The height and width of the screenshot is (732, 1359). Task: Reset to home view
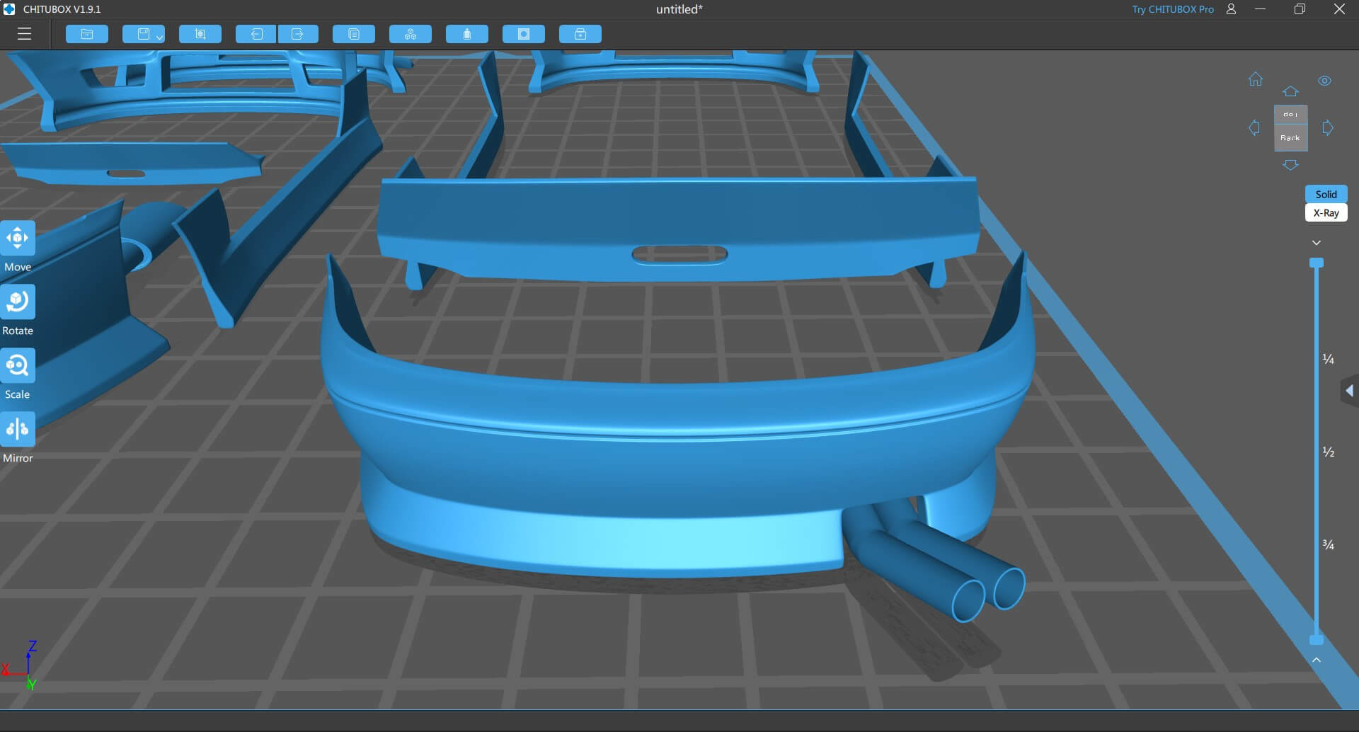pyautogui.click(x=1256, y=79)
